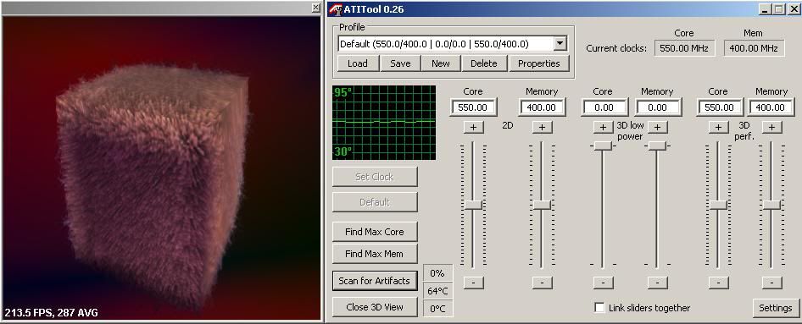Click the temperature graph monitor
This screenshot has height=324, width=802.
point(384,123)
